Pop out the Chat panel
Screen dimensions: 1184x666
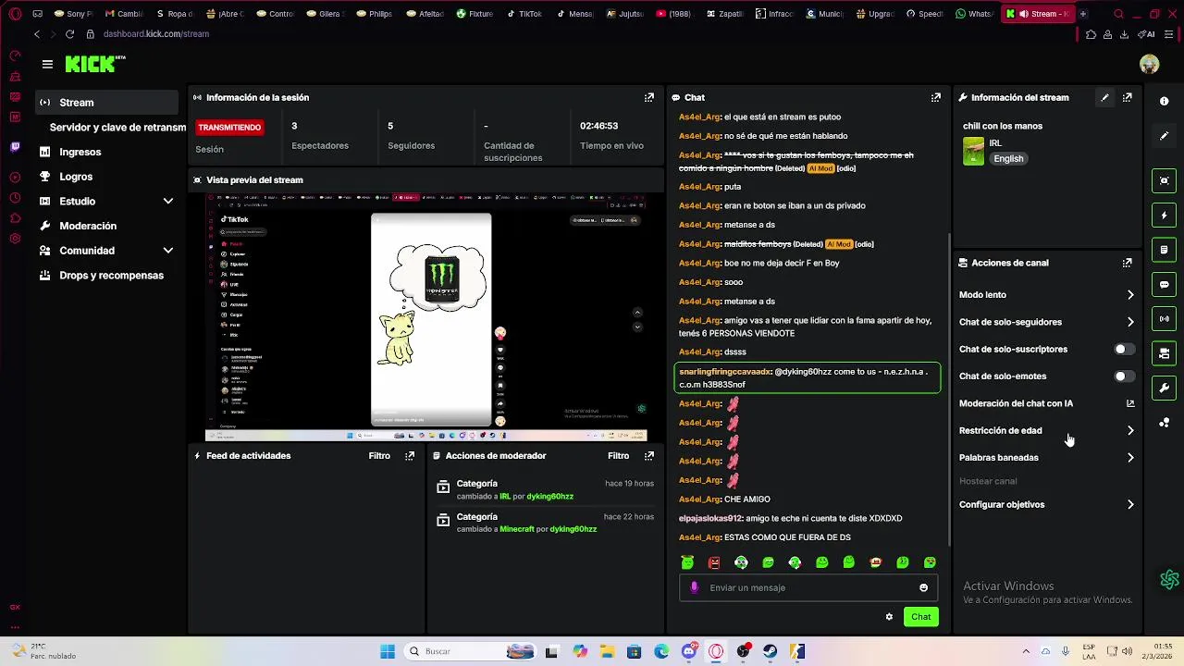point(936,97)
